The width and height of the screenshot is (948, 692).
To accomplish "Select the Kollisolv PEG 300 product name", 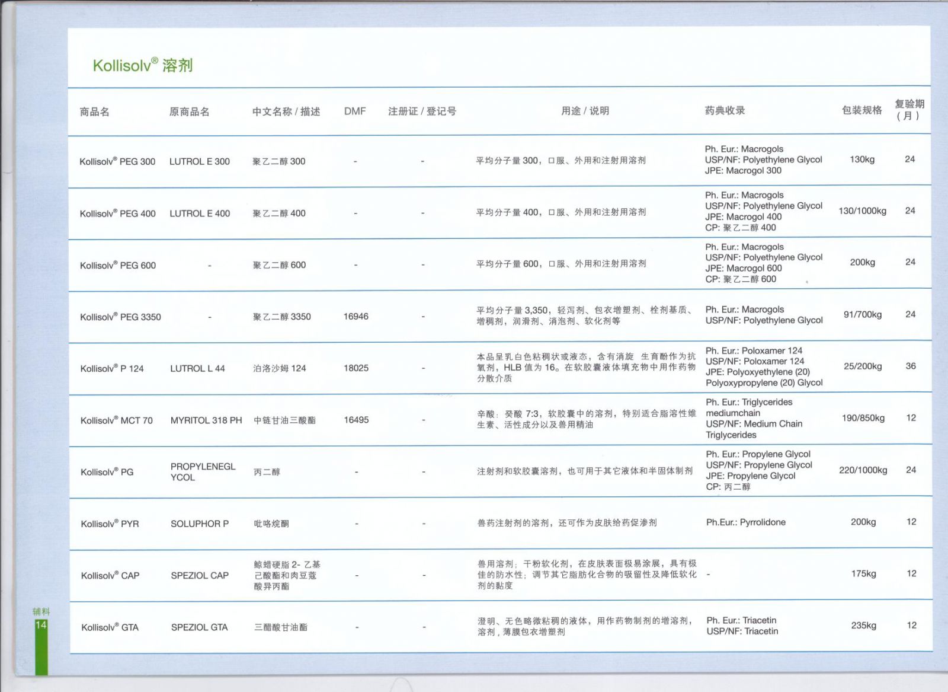I will (x=117, y=161).
